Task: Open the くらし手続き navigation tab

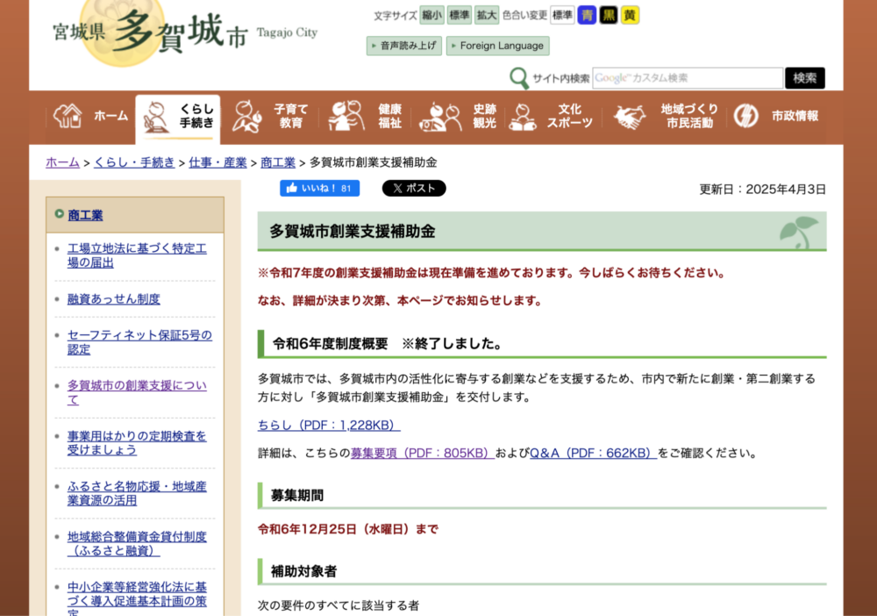Action: tap(178, 118)
